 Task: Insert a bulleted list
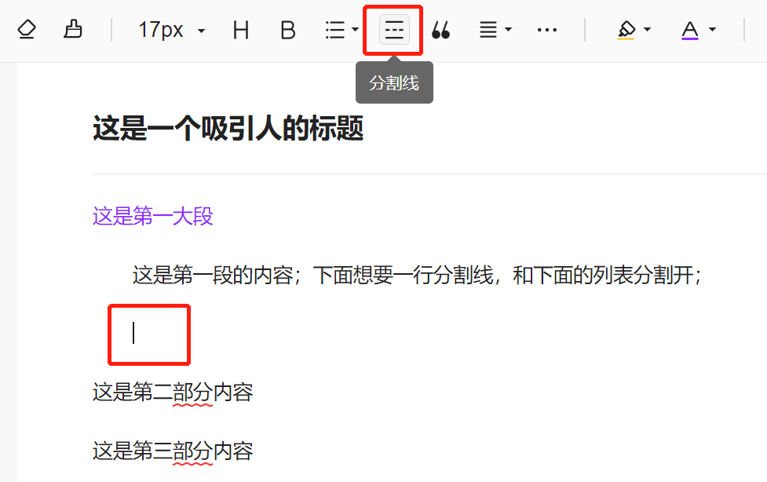[x=335, y=30]
